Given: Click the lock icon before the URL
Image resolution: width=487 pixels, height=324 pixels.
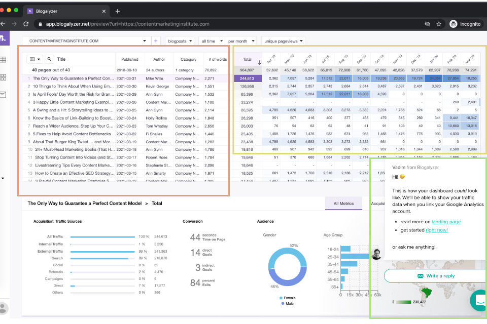Looking at the screenshot, I should 41,24.
